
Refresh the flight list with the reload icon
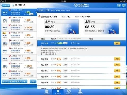click(124, 6)
